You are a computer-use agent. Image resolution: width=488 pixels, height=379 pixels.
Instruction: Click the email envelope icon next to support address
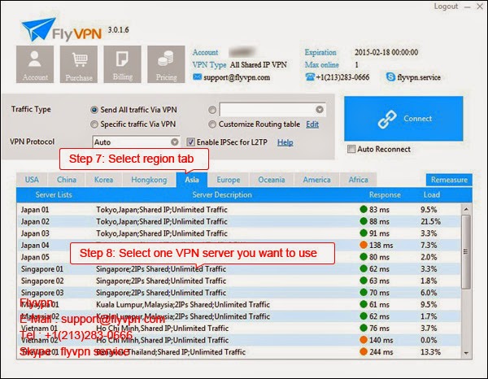pyautogui.click(x=198, y=76)
